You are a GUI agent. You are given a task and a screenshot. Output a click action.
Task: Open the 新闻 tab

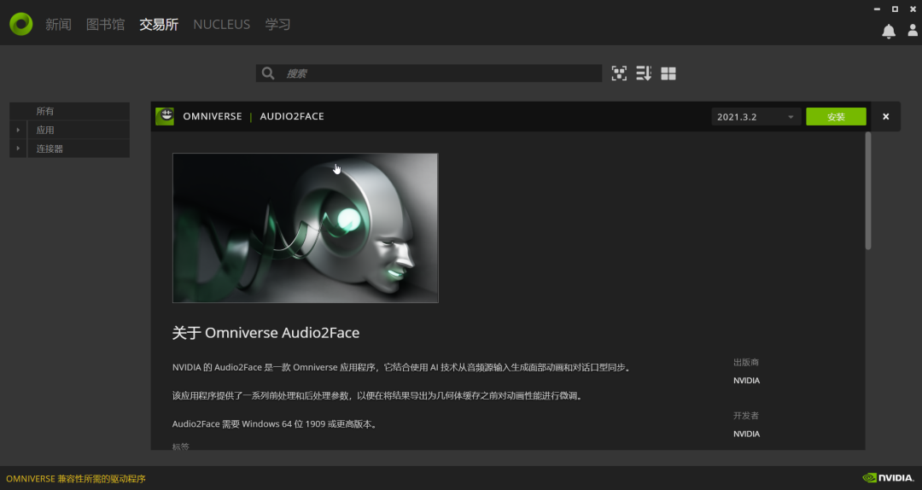coord(58,24)
